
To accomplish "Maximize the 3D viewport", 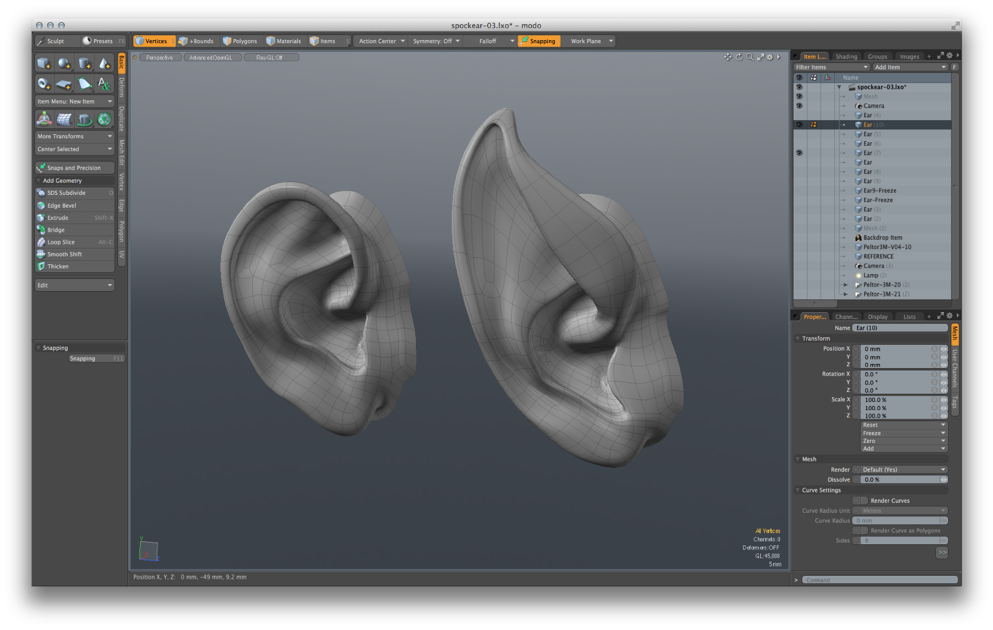I will click(x=760, y=57).
